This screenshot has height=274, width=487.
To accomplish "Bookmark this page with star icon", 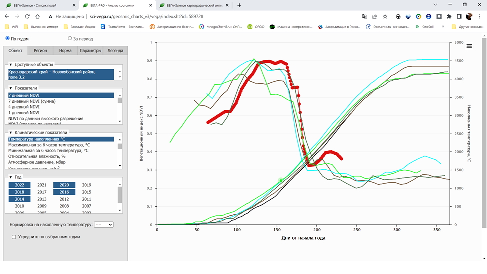I will pyautogui.click(x=385, y=17).
